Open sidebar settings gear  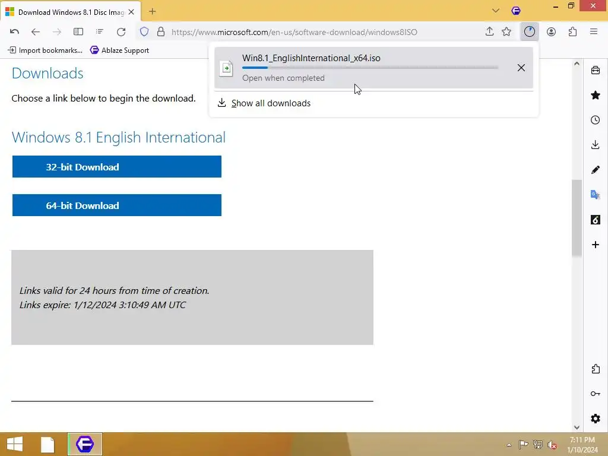[596, 419]
